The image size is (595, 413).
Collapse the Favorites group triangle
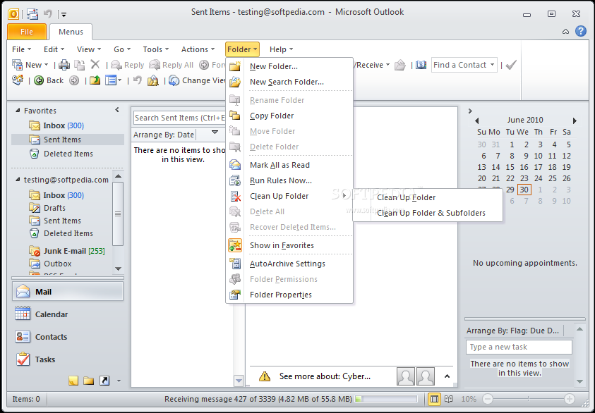[18, 111]
